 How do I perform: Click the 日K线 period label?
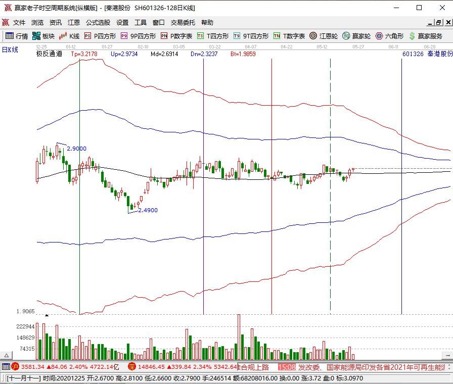(10, 50)
